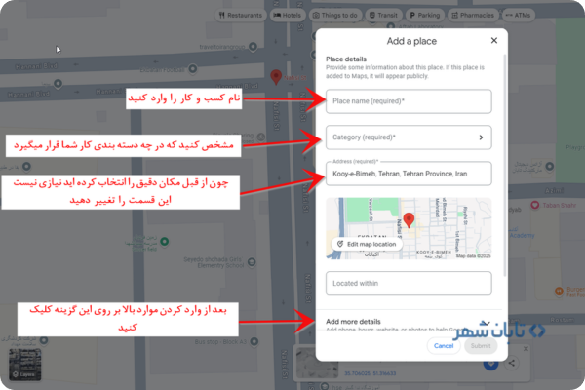This screenshot has width=585, height=390.
Task: Click the share icon on bottom card
Action: point(512,363)
